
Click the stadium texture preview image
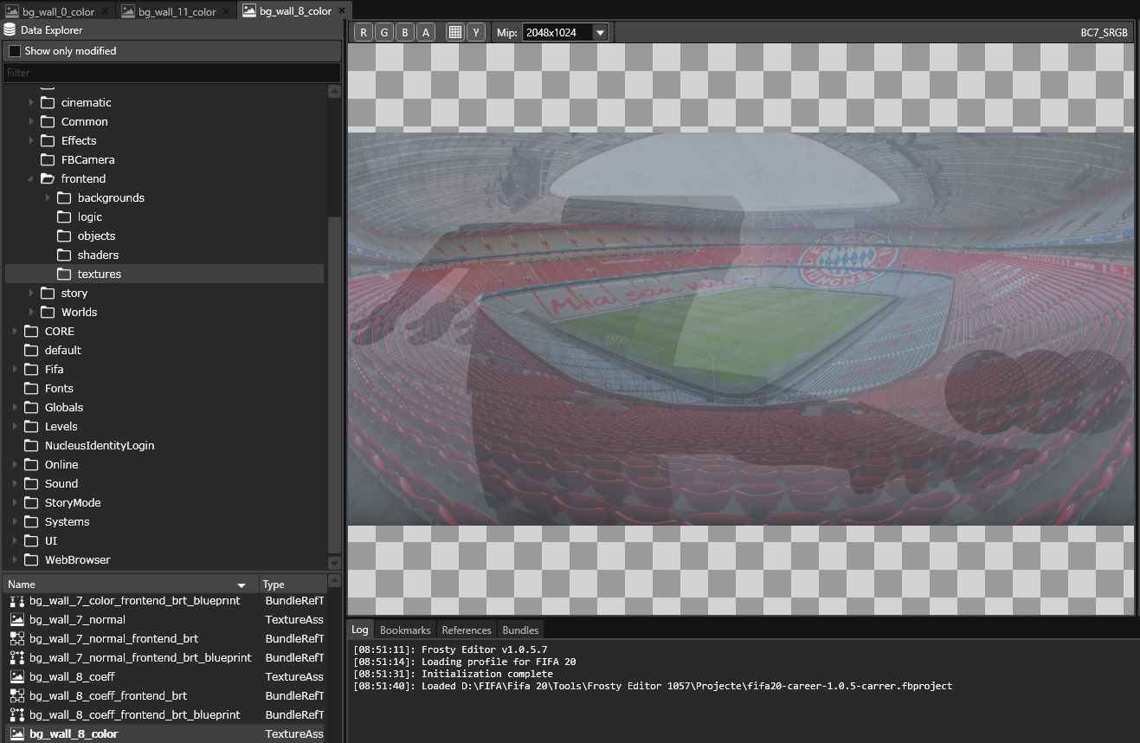740,329
